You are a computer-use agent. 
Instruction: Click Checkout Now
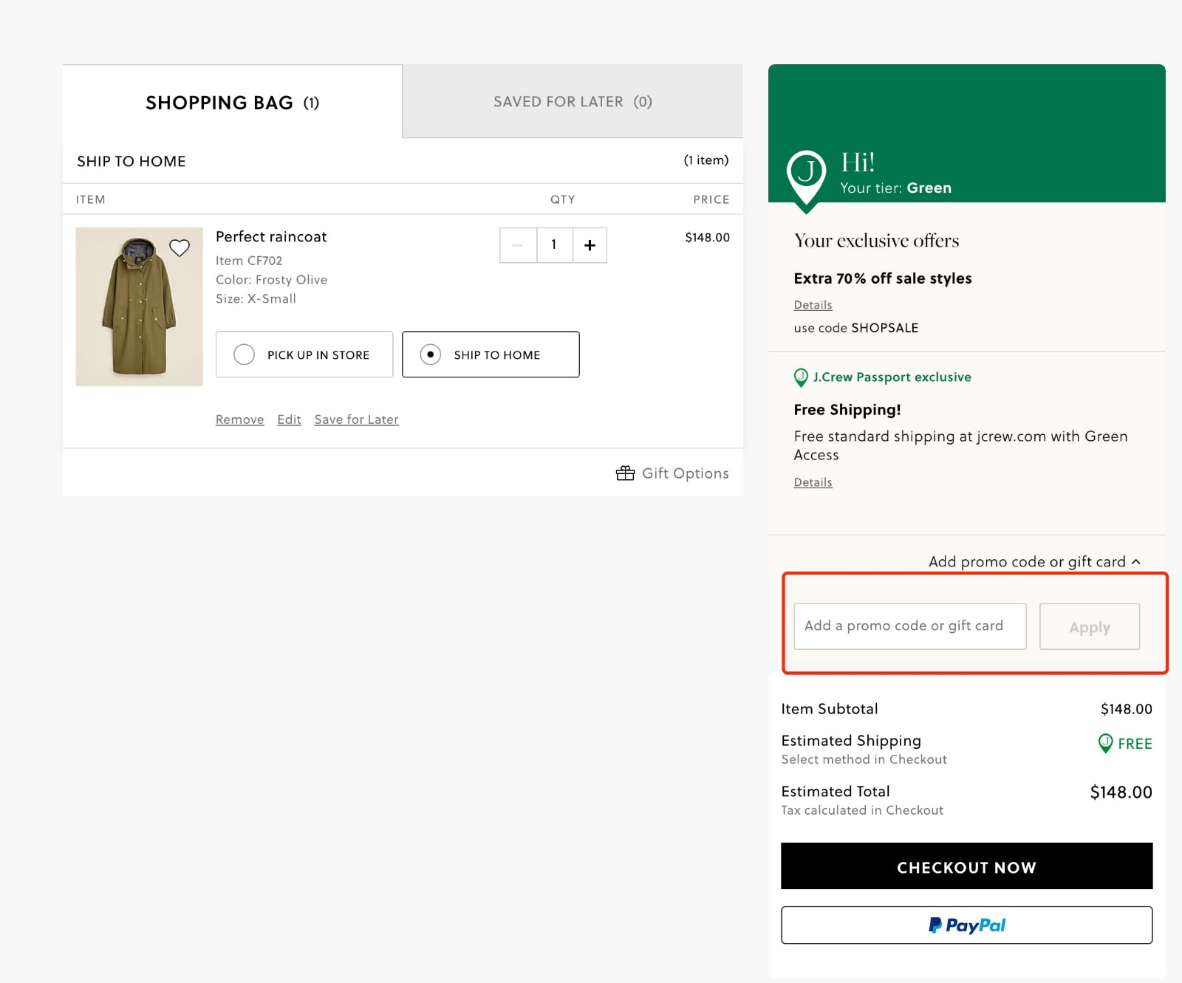[x=966, y=867]
